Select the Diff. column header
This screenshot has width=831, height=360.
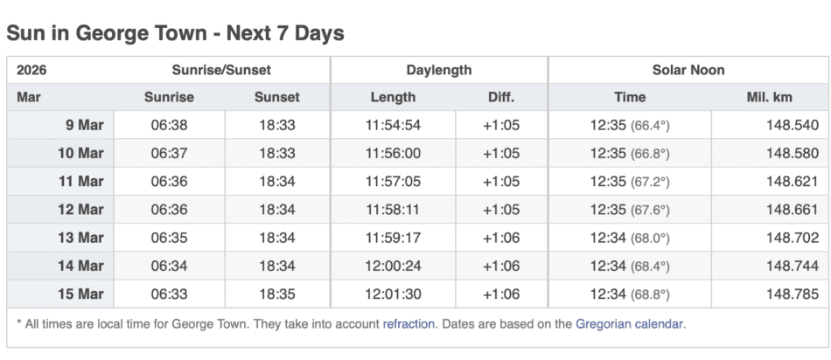click(501, 97)
